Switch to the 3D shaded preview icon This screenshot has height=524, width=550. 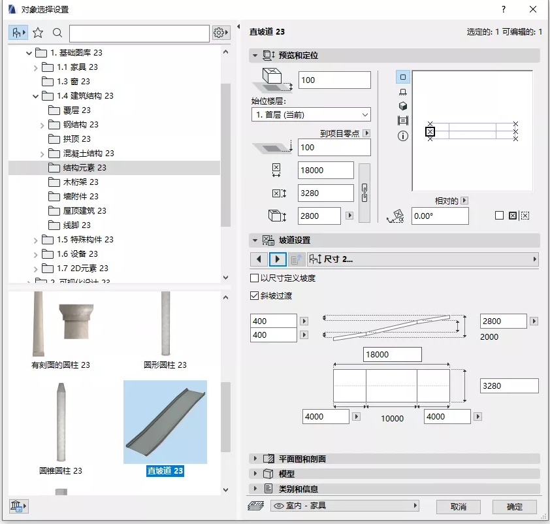(x=402, y=106)
